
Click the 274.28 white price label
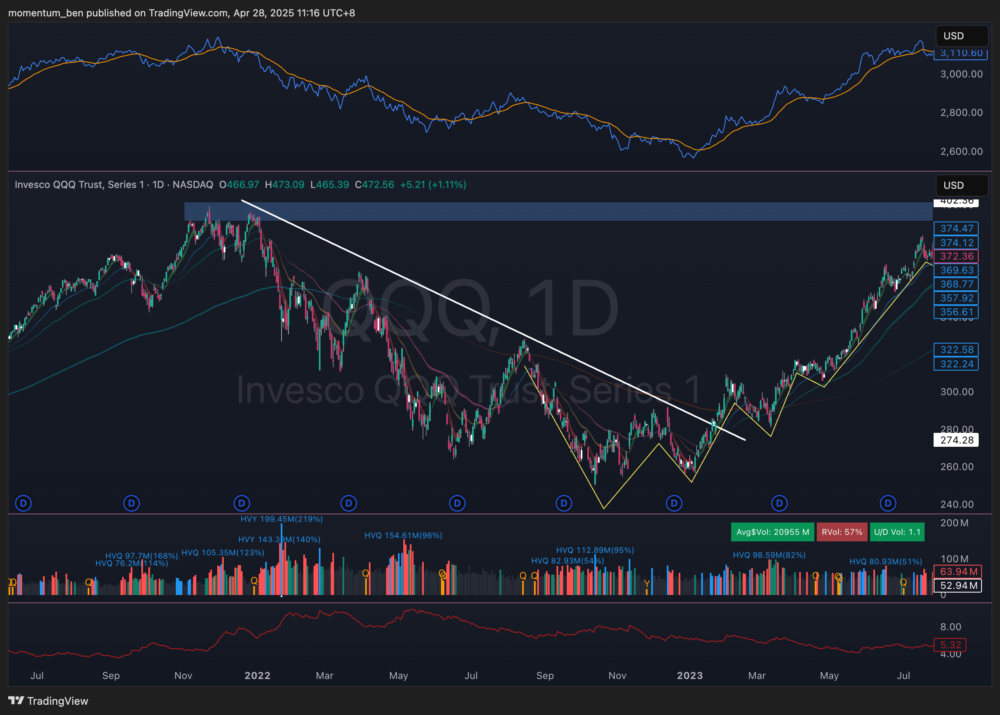[957, 440]
